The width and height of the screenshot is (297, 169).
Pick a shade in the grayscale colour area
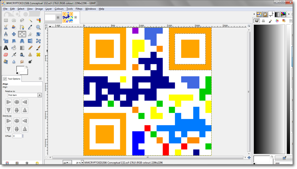pos(269,89)
